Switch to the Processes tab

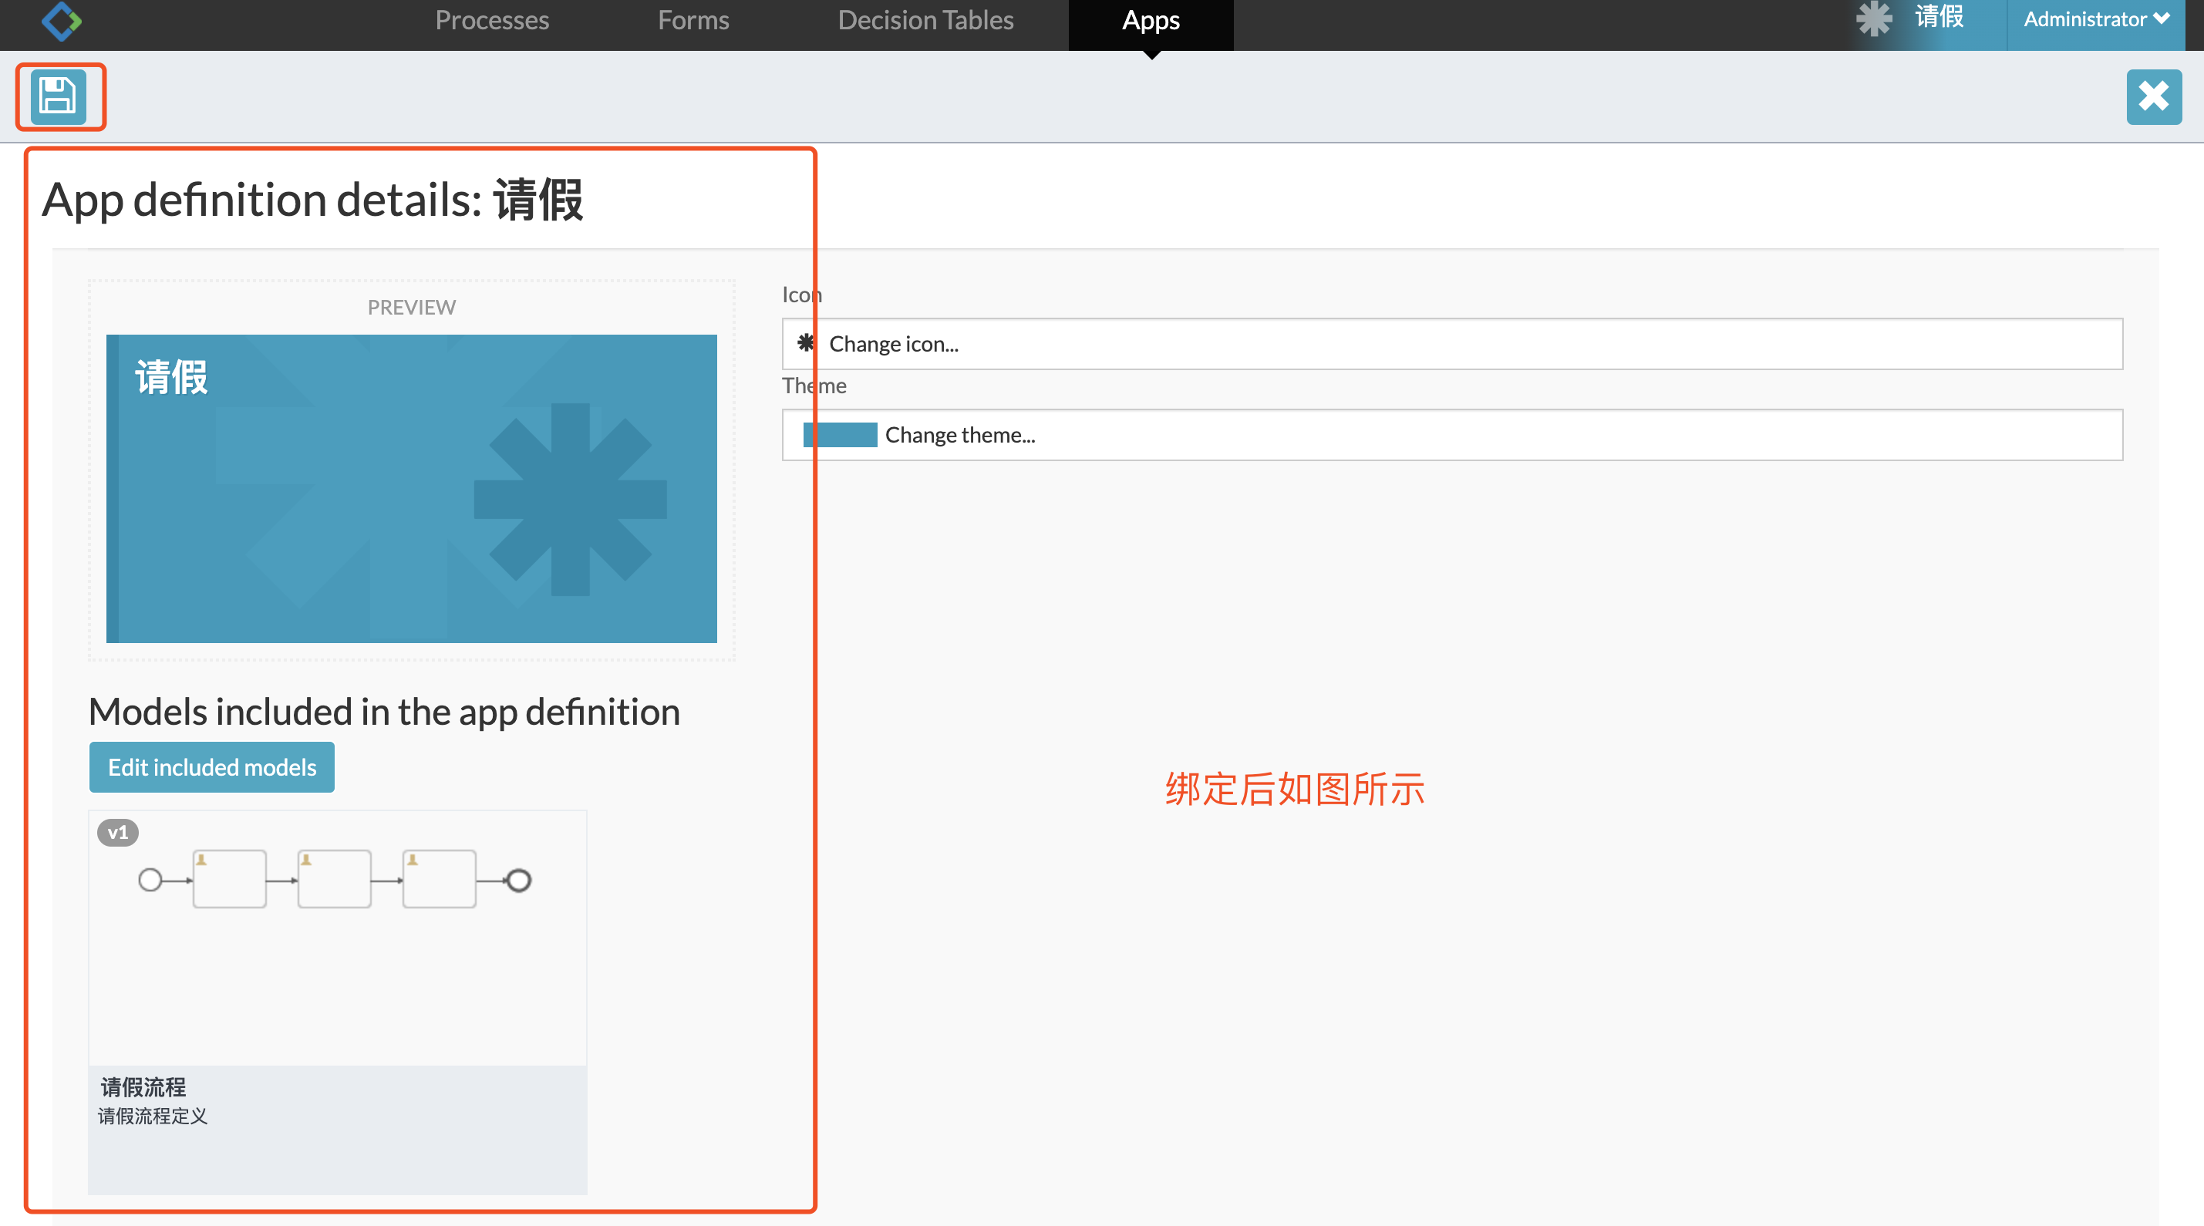[492, 21]
